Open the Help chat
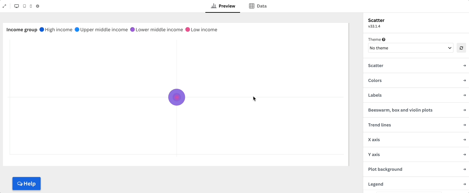This screenshot has height=193, width=469. point(26,184)
